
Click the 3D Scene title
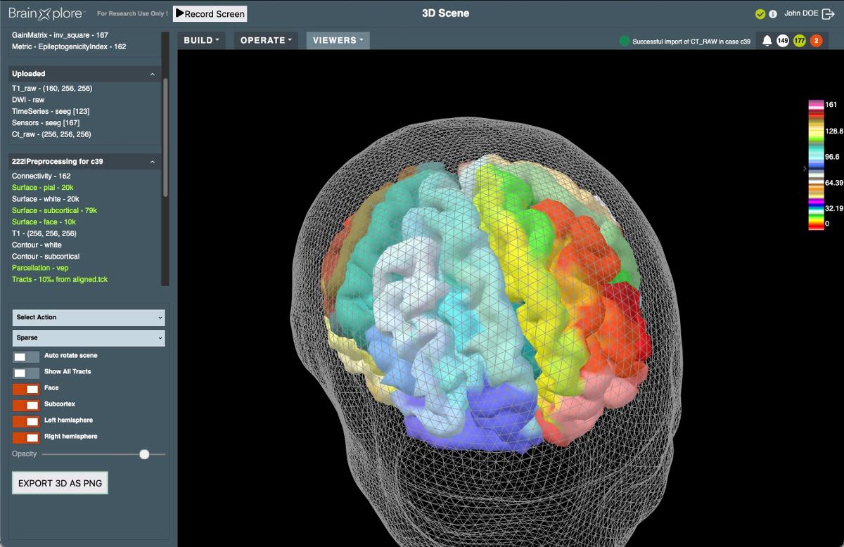coord(445,13)
